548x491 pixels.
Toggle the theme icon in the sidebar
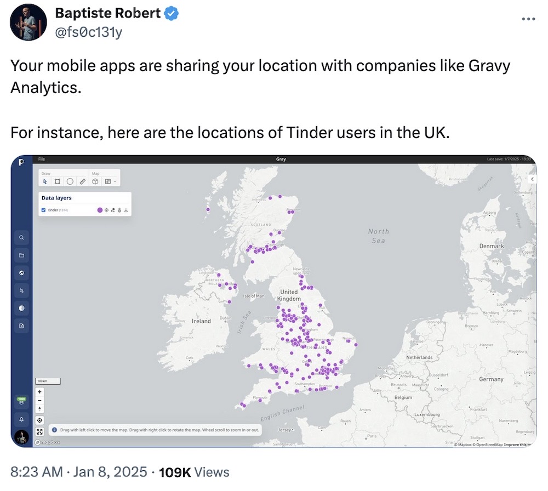(21, 308)
